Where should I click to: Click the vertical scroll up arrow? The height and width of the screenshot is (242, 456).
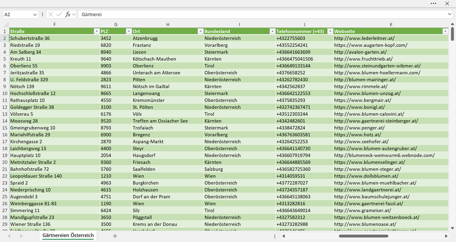[x=452, y=24]
